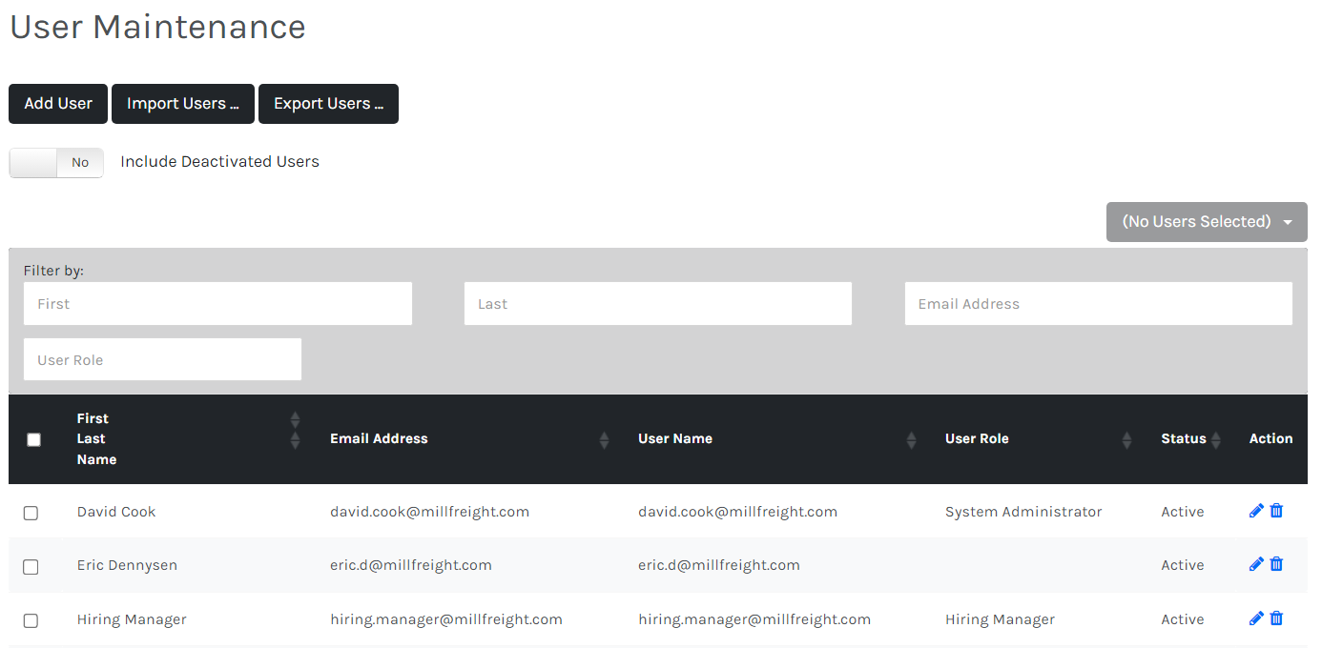This screenshot has width=1322, height=648.
Task: Click Hiring Manager in the User Role column
Action: (x=1000, y=619)
